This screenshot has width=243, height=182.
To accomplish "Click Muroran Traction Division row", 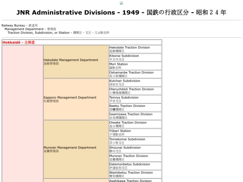I will coord(135,158).
